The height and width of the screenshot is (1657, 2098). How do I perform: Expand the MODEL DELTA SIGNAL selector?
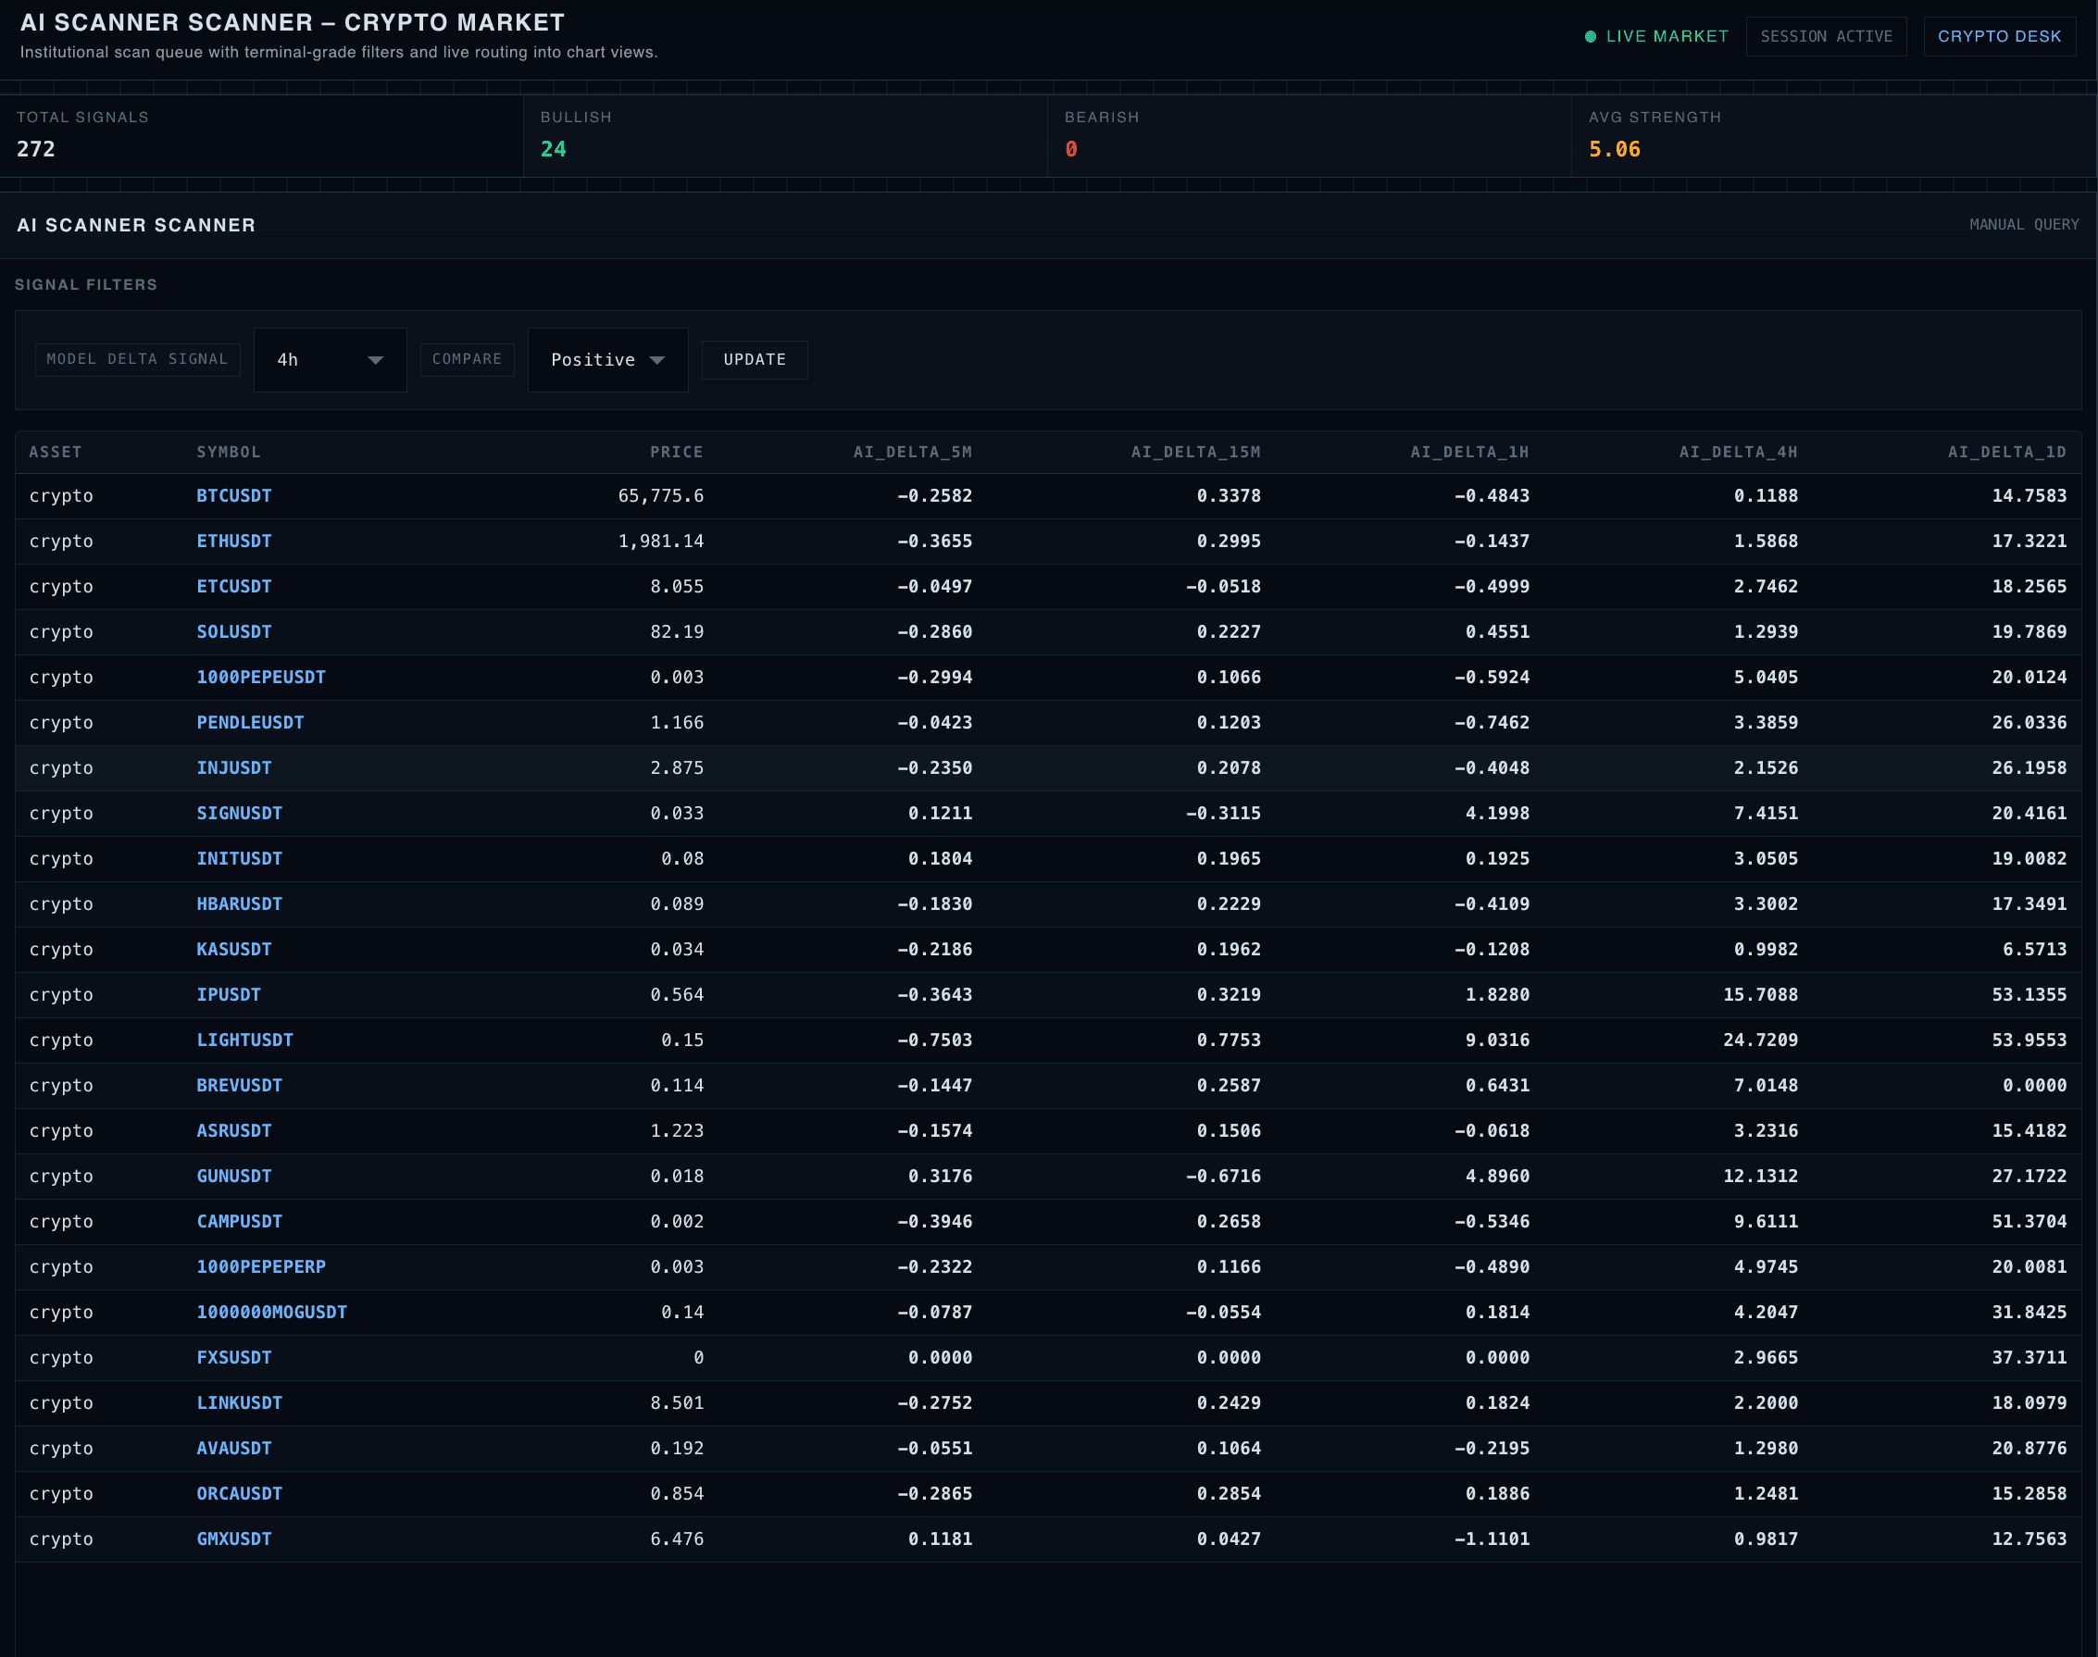[137, 359]
